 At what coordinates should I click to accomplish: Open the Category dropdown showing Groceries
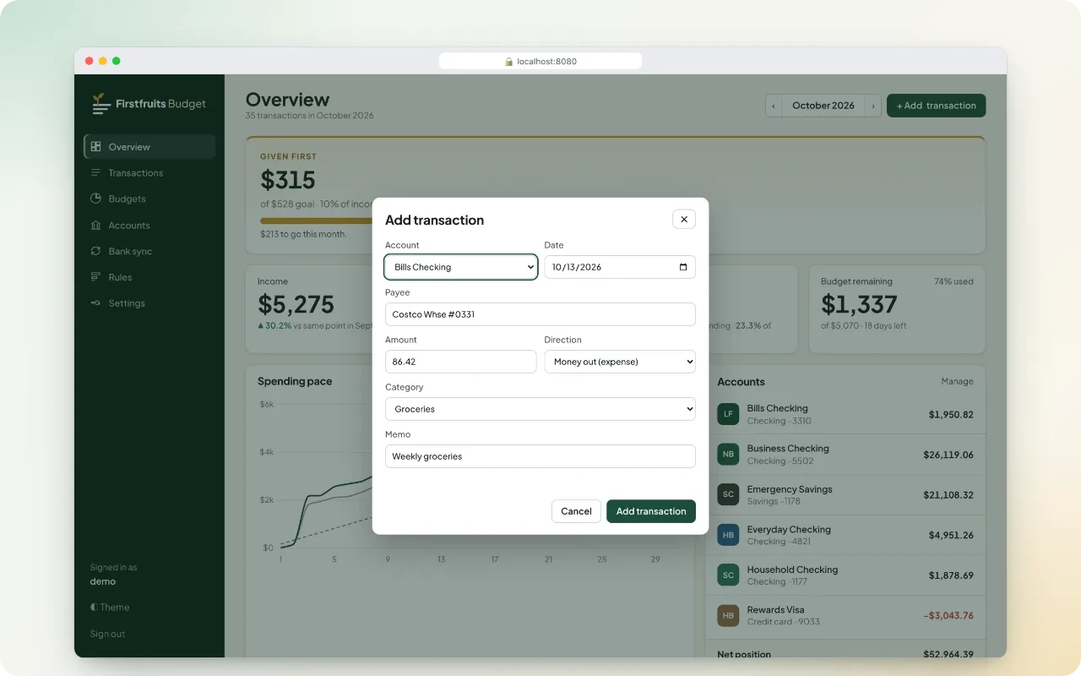pyautogui.click(x=540, y=409)
